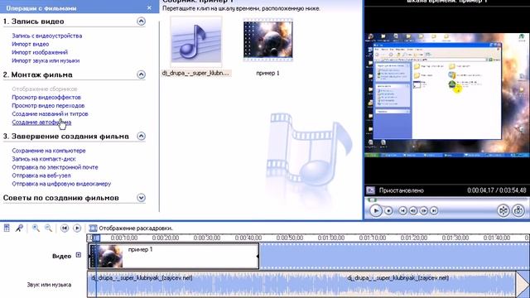Click 'Отправка на цифровую видеокамеру' link
Image resolution: width=530 pixels, height=298 pixels.
[61, 184]
